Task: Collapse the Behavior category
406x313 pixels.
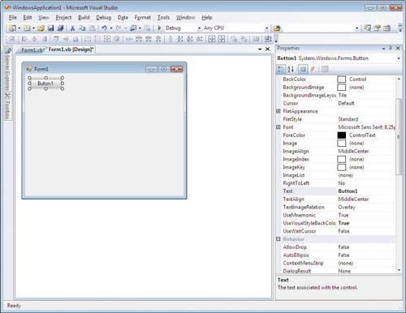Action: pyautogui.click(x=279, y=239)
